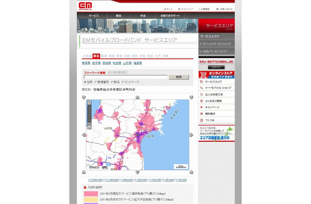Open the お客さまサポート navigation menu

pos(170,15)
